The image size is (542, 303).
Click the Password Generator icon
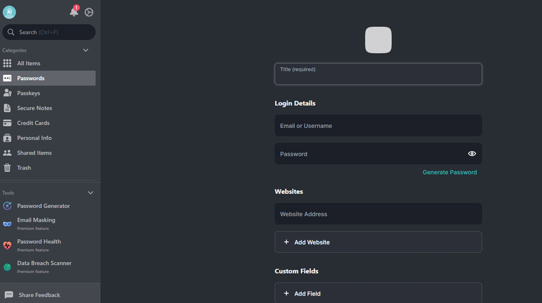tap(7, 206)
